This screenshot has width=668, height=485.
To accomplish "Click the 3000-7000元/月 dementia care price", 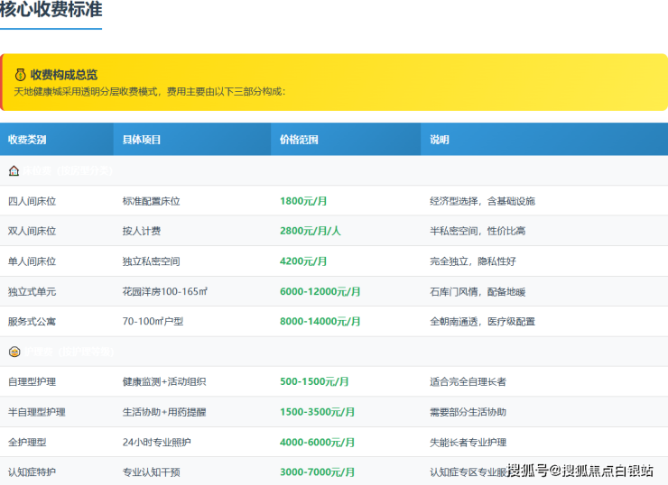I will tap(317, 471).
